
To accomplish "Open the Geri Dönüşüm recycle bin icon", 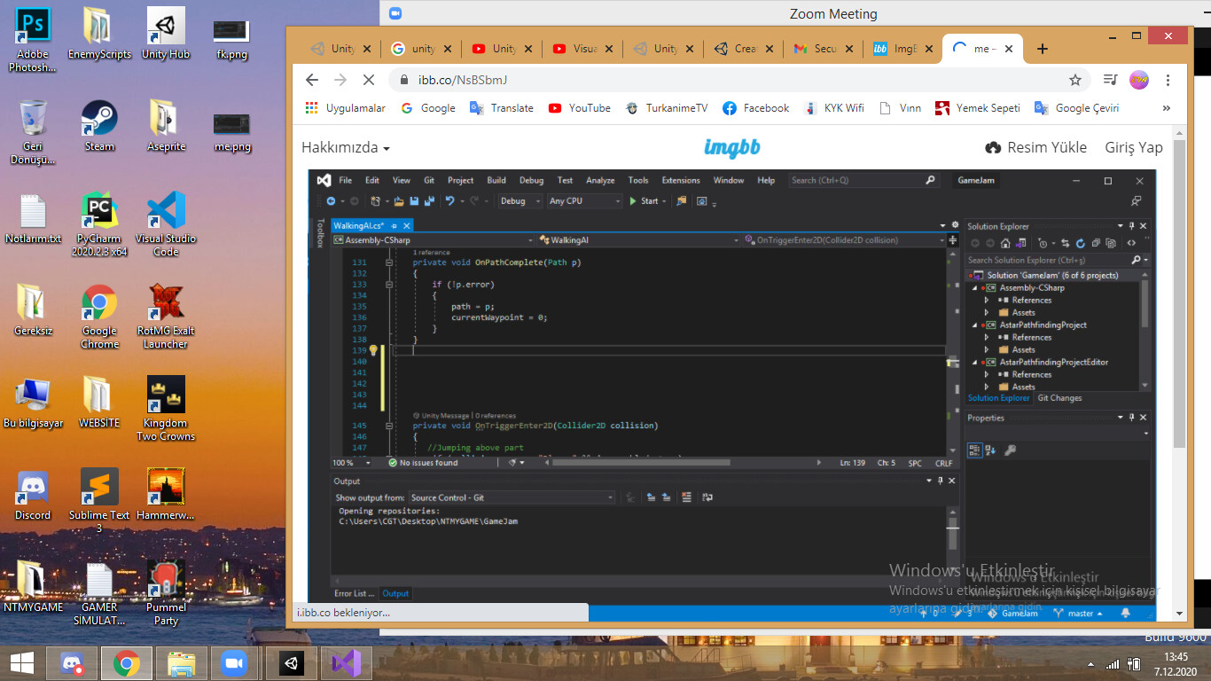I will point(33,132).
